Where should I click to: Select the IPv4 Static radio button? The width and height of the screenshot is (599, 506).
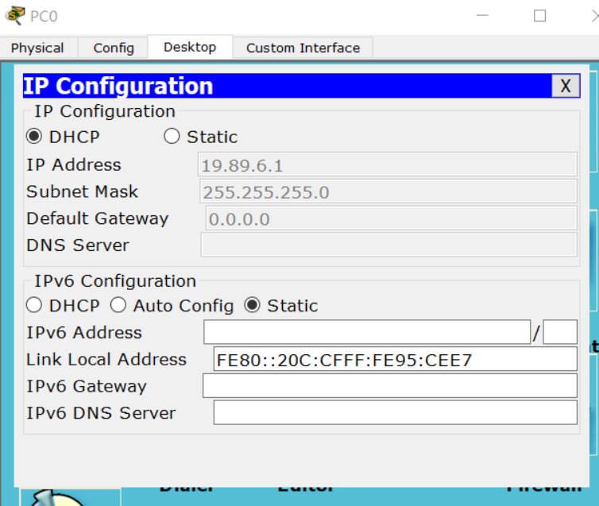[172, 137]
